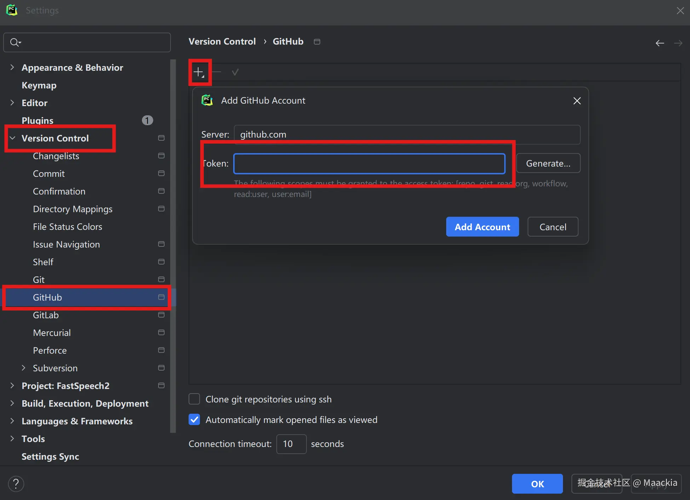Click project-level settings icon next to GitHub breadcrumb
The height and width of the screenshot is (500, 690).
click(317, 42)
